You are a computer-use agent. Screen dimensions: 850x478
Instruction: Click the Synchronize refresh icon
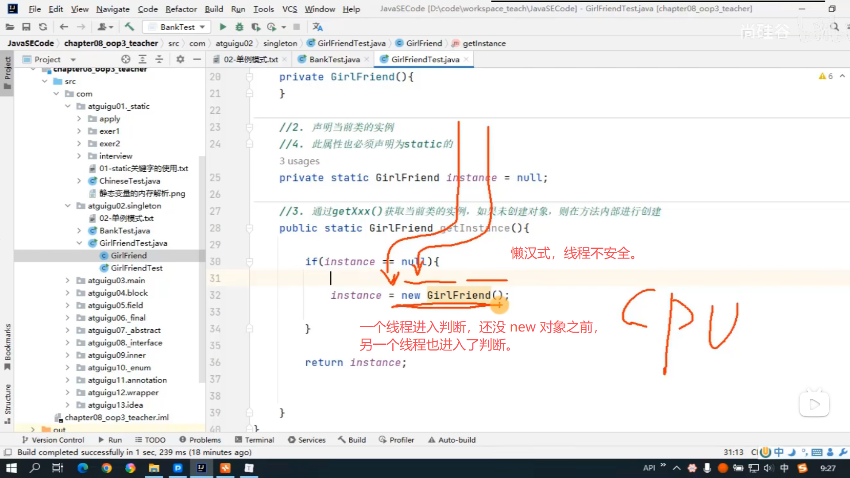43,27
